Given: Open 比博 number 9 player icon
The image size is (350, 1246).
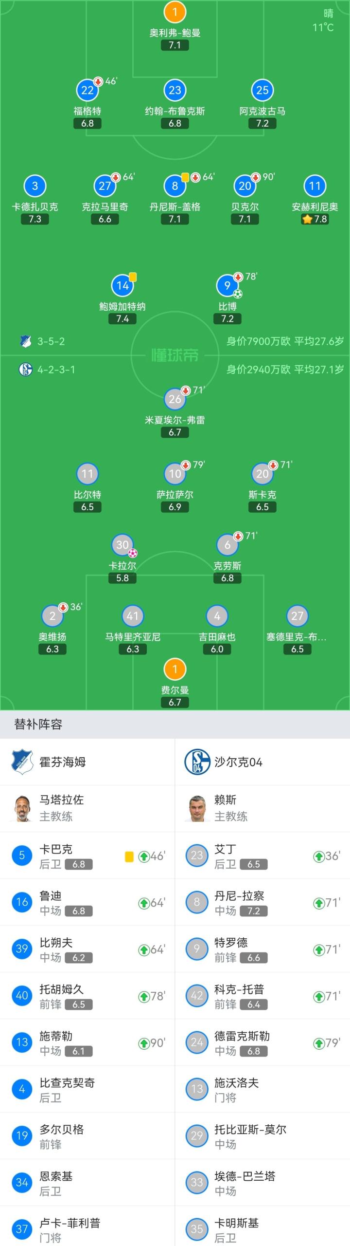Looking at the screenshot, I should 227,285.
